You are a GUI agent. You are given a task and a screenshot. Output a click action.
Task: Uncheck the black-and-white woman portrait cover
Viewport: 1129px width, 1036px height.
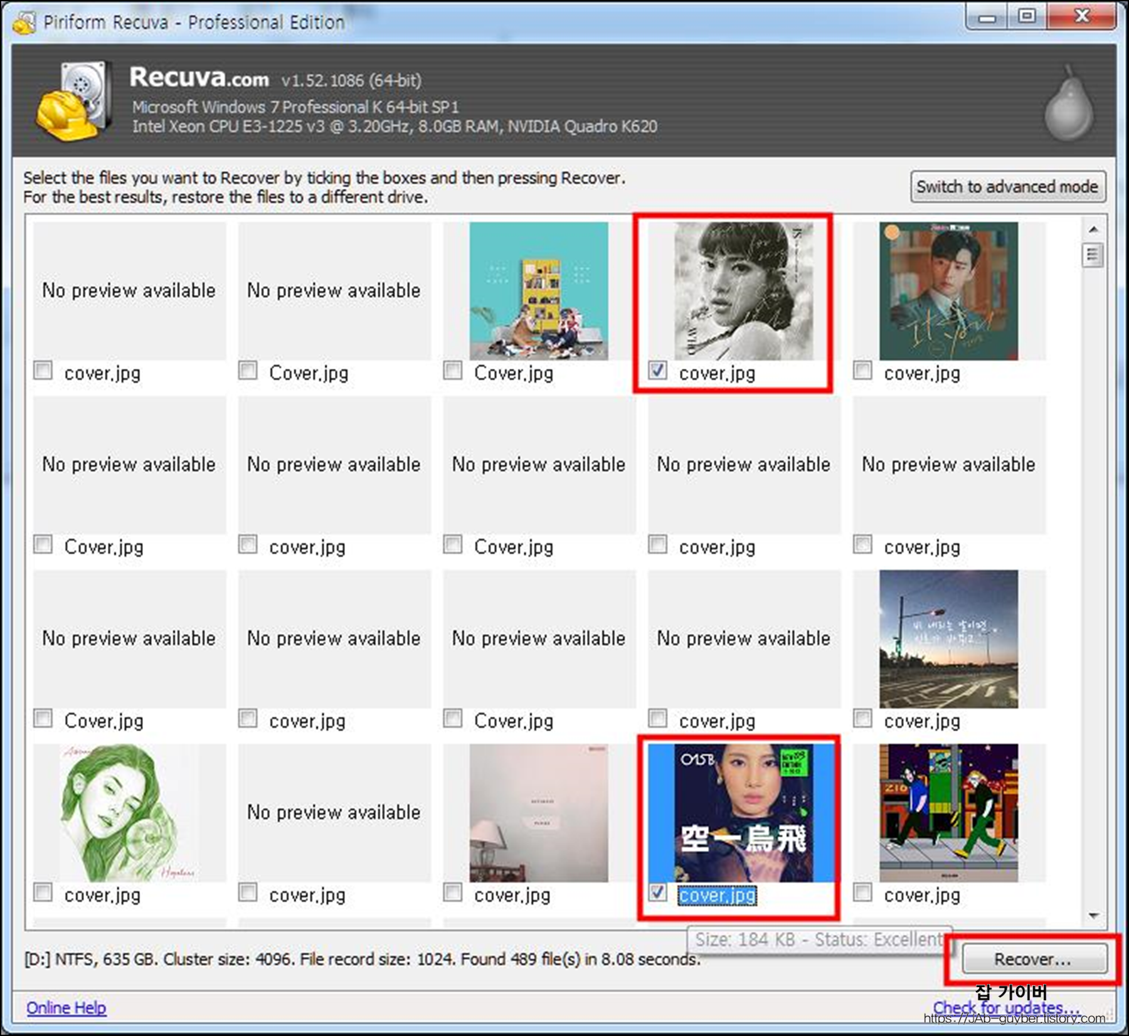657,370
